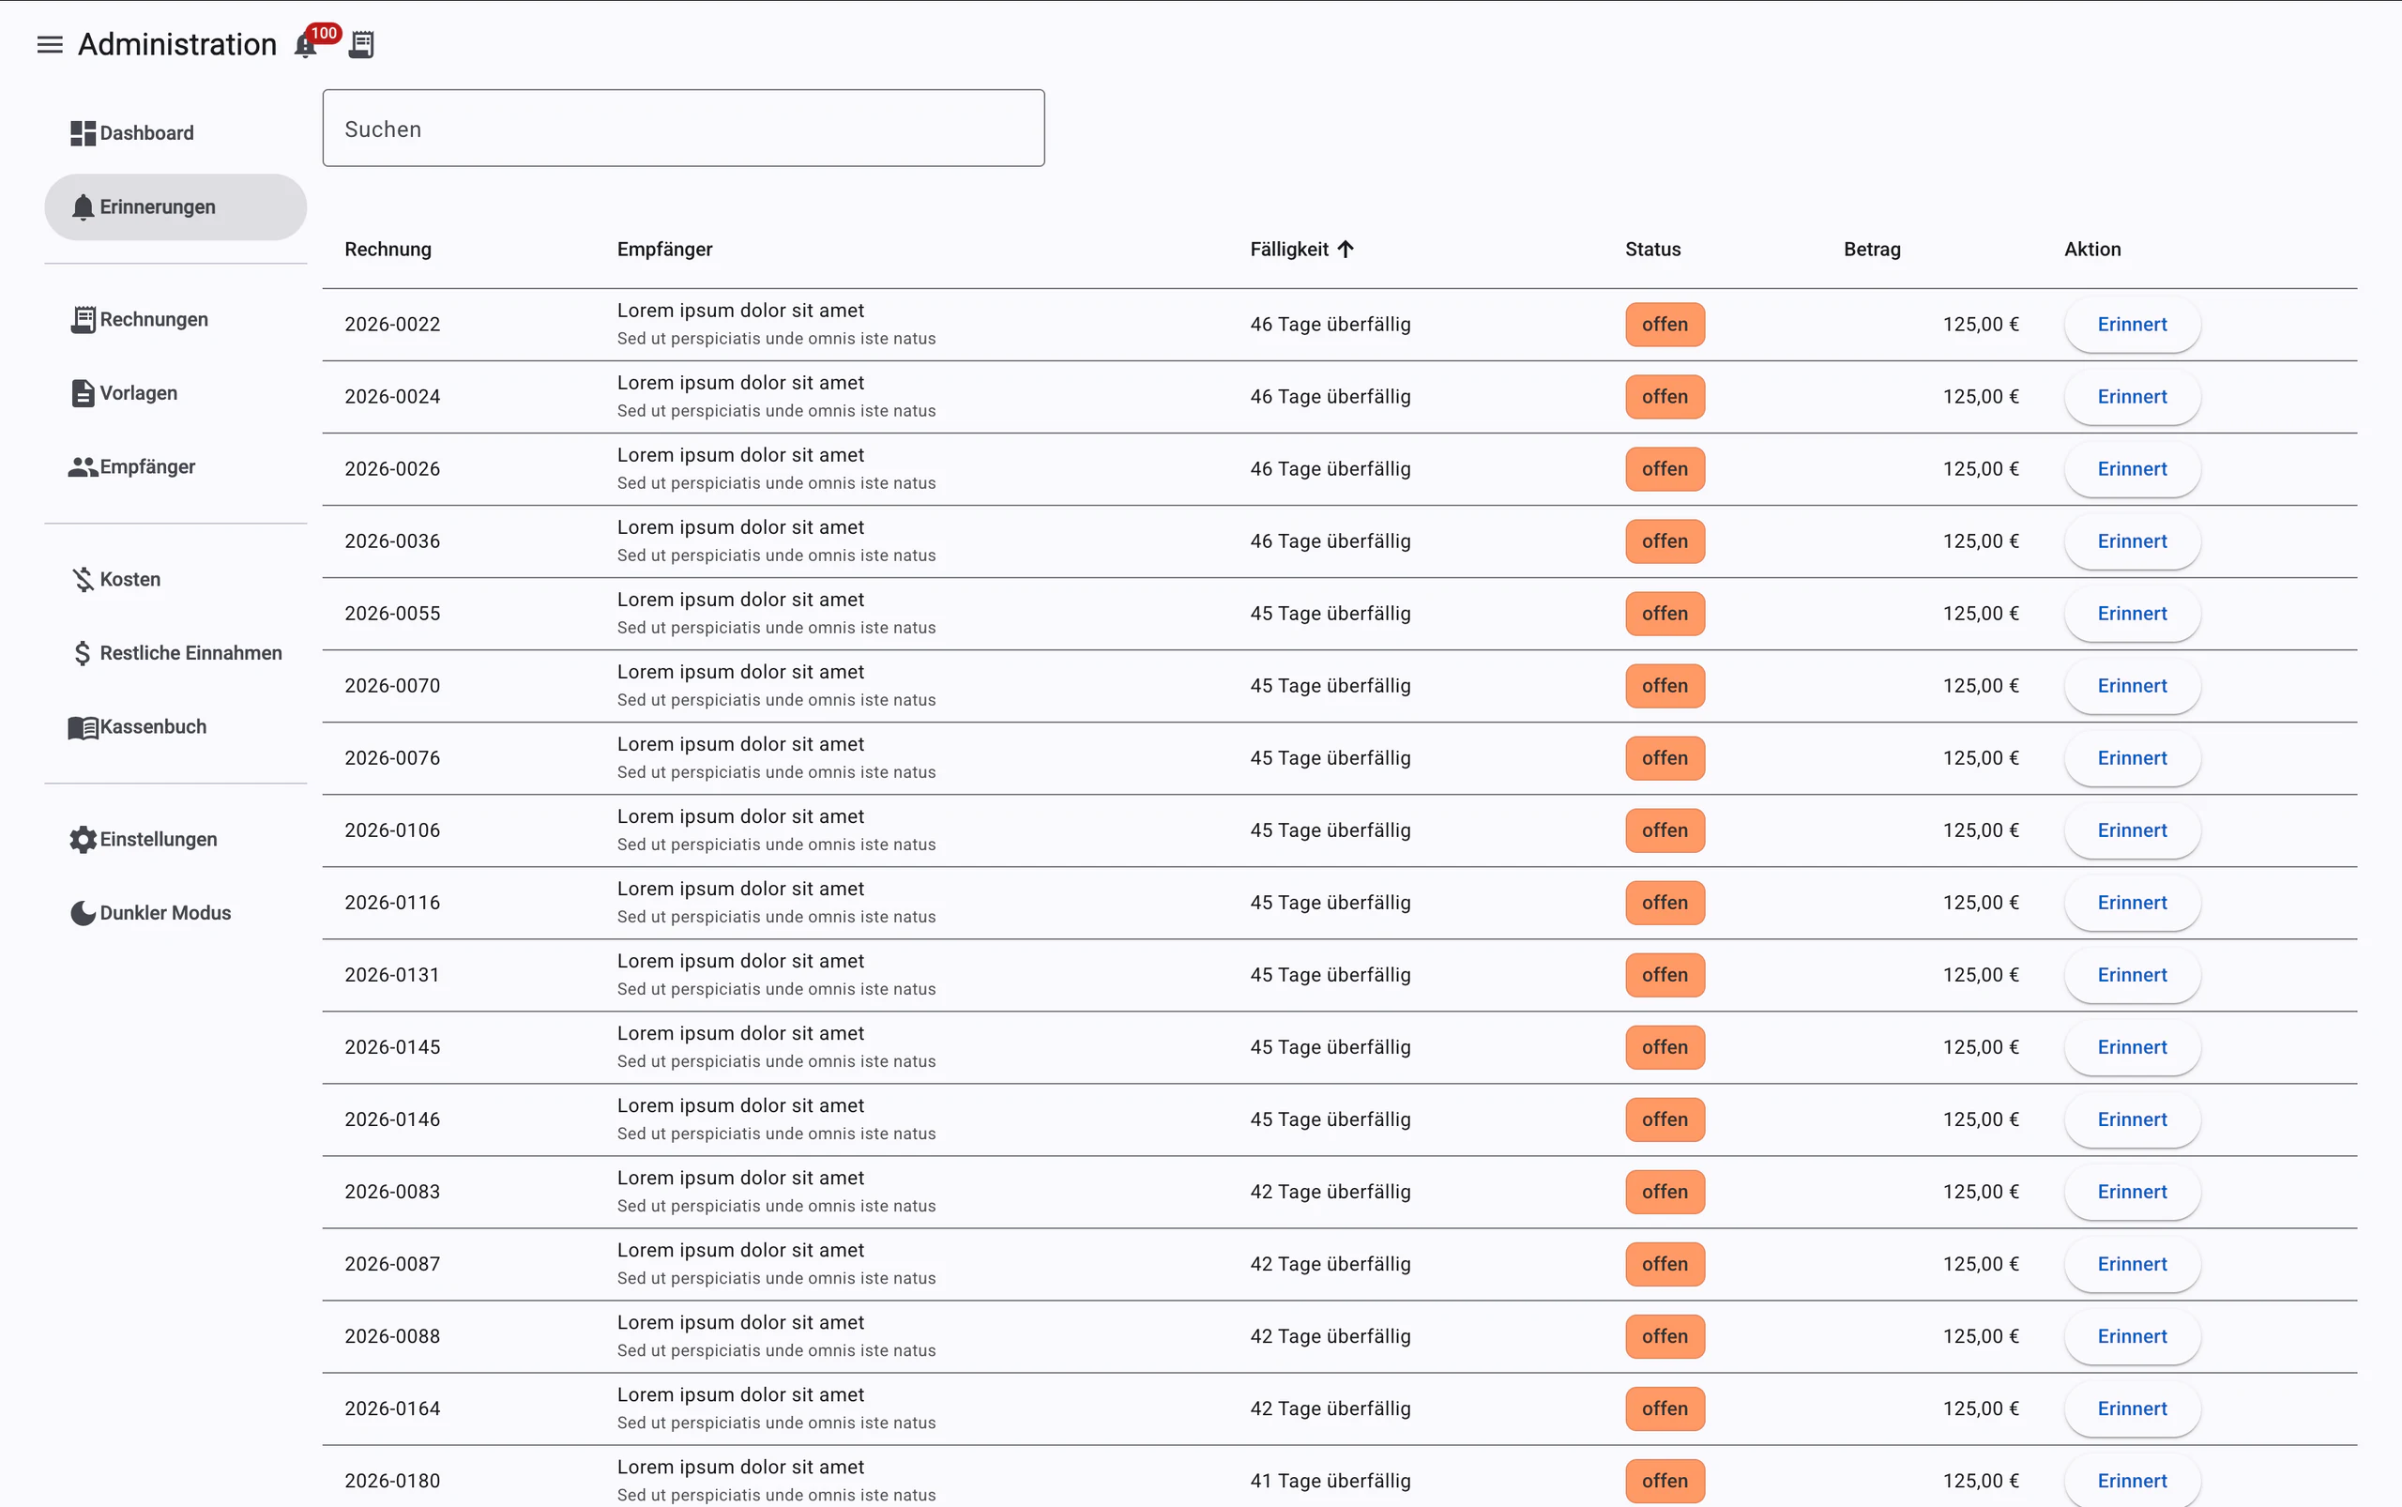Click the Kosten crossed-dollar icon
This screenshot has width=2402, height=1507.
click(83, 580)
